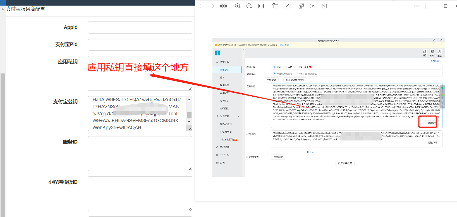Open the image edit tool
Image resolution: width=457 pixels, height=217 pixels.
click(x=287, y=6)
